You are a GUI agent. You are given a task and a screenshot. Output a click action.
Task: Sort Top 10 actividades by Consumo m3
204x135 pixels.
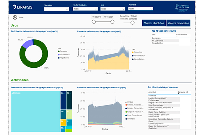tap(183, 92)
